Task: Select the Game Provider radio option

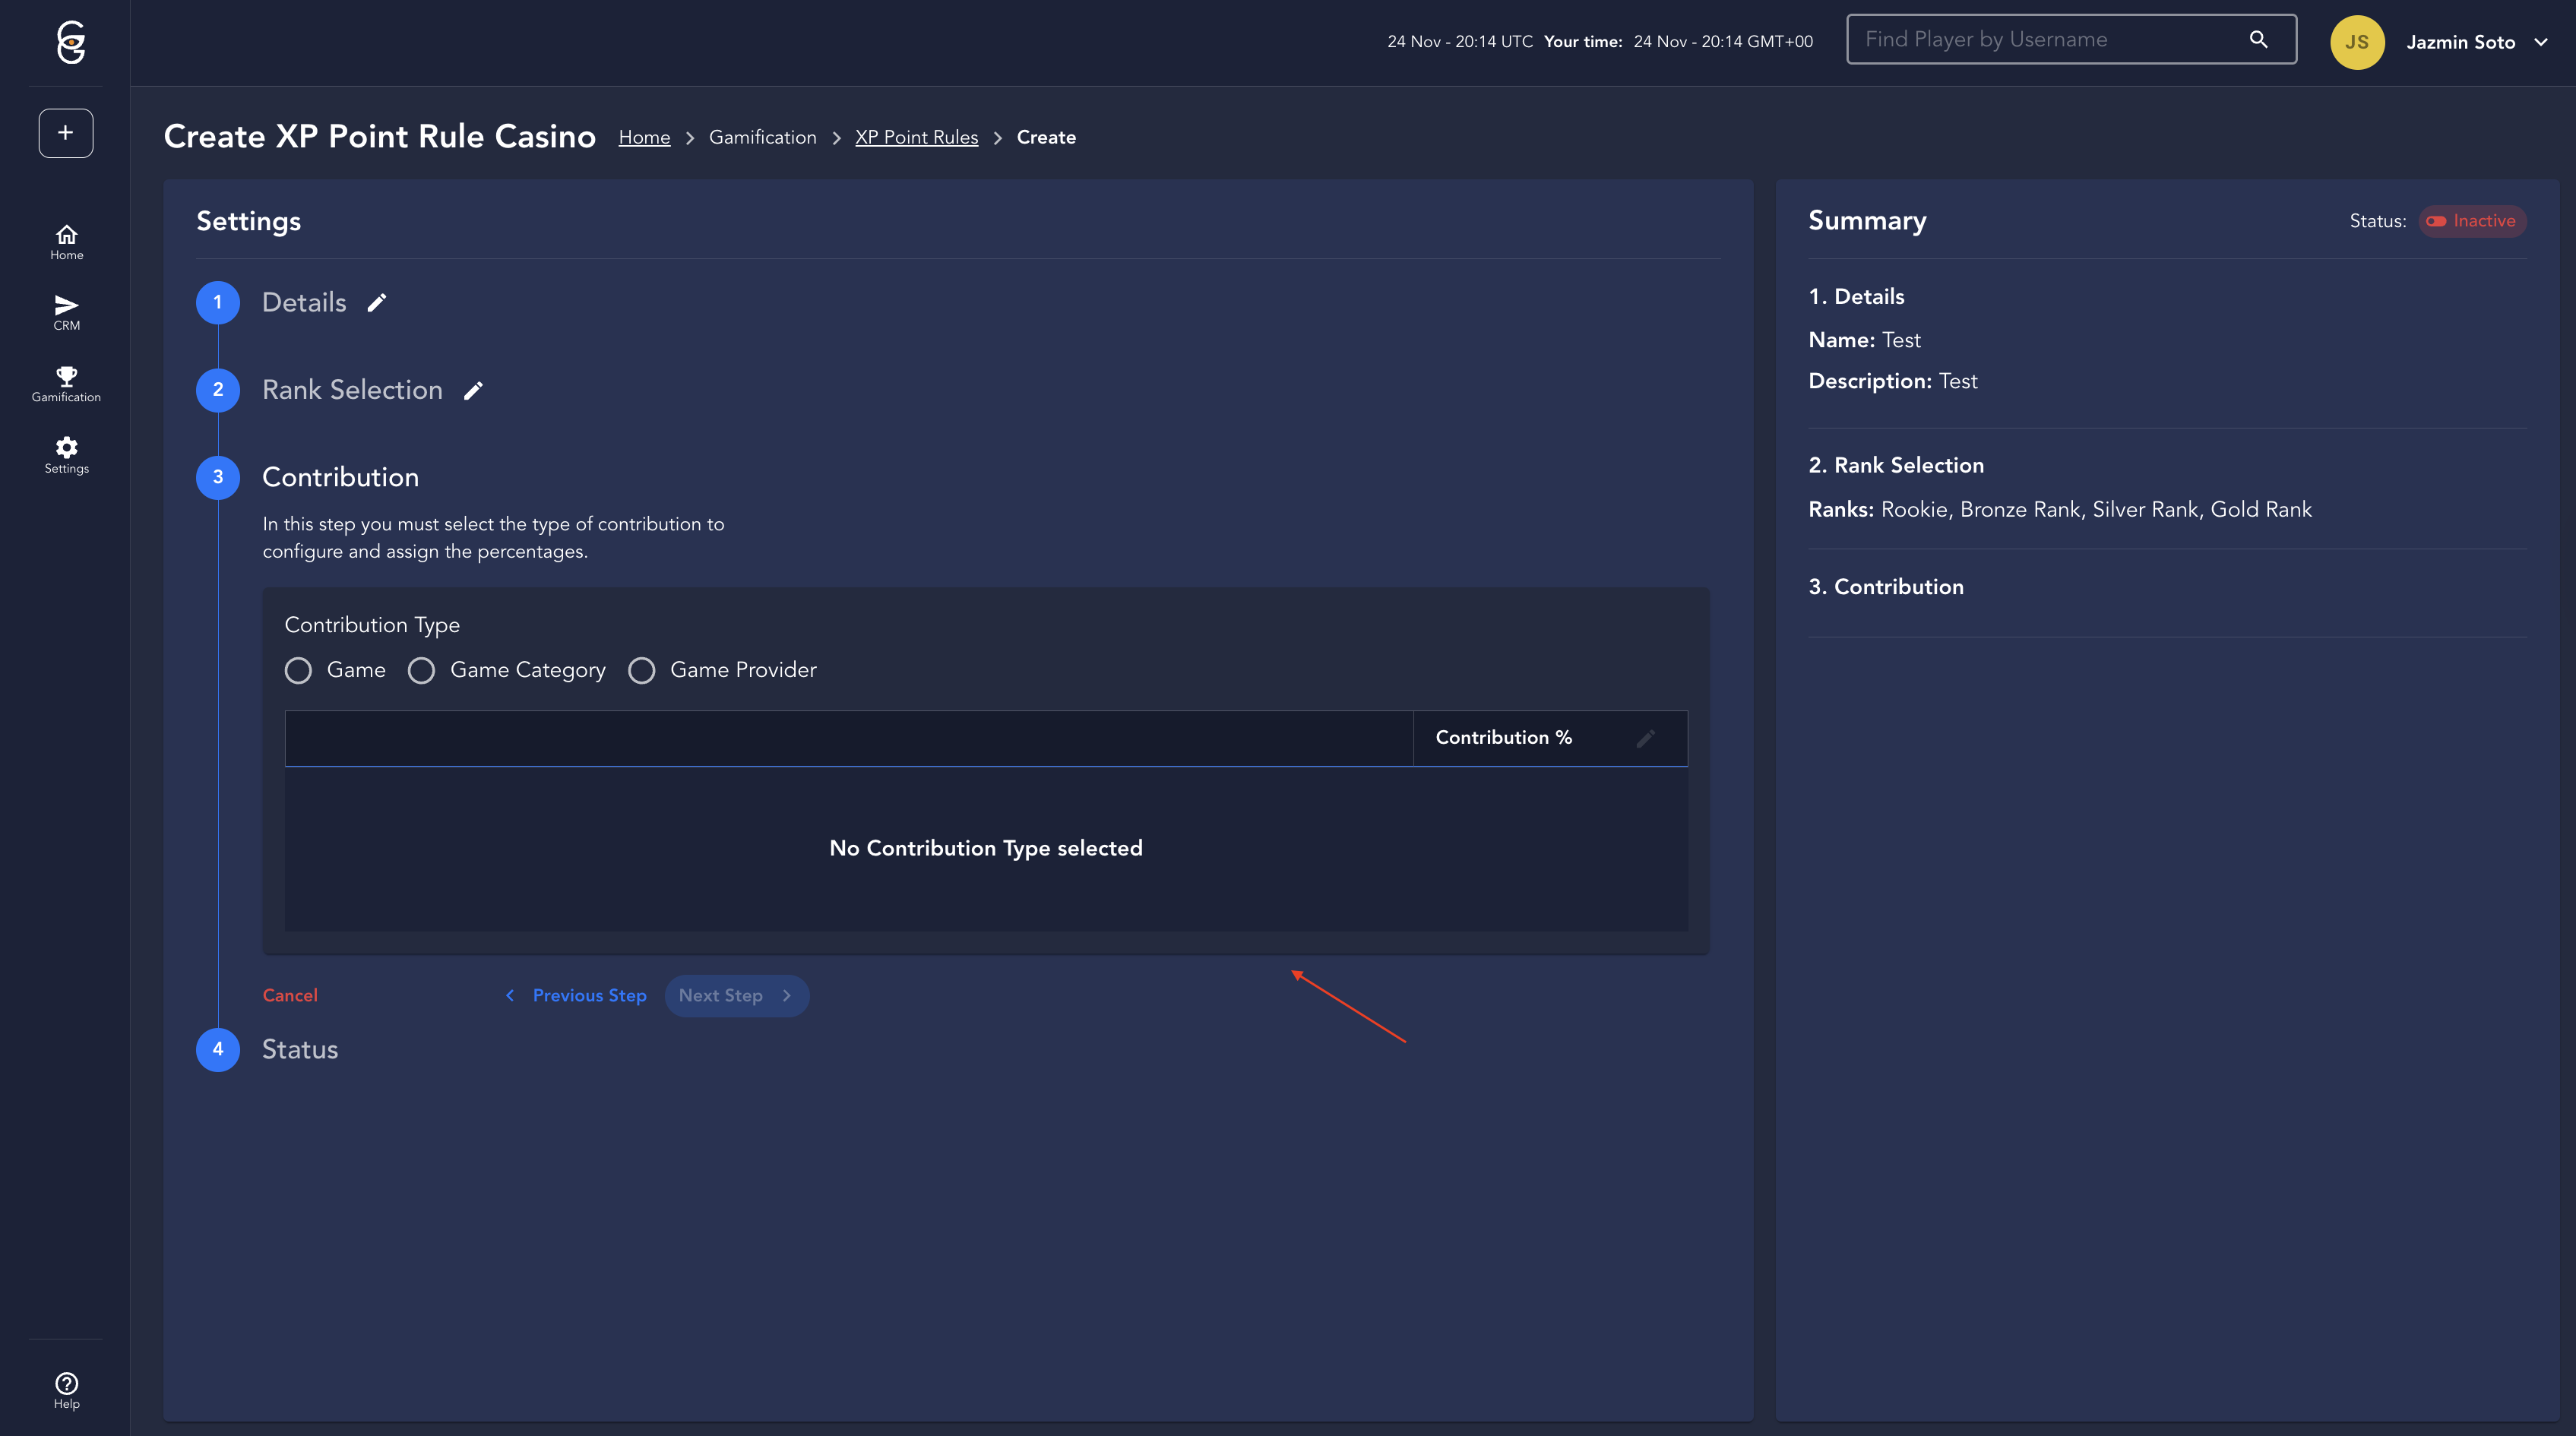Action: pos(642,670)
